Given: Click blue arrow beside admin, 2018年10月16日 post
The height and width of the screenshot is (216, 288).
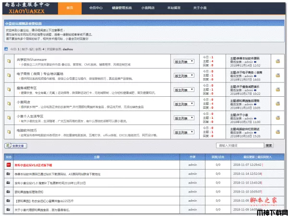Looking at the screenshot, I should click(255, 133).
